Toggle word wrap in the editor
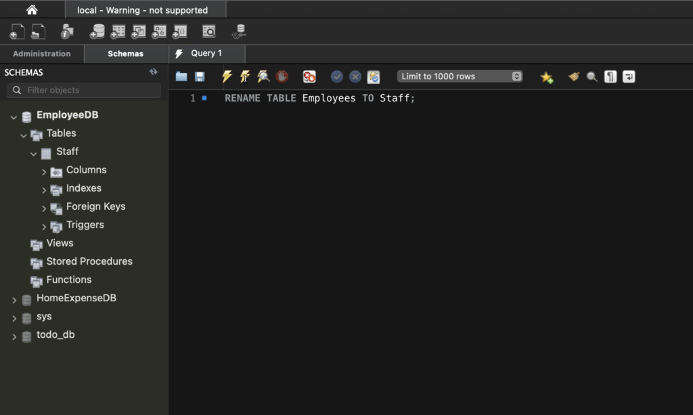Image resolution: width=693 pixels, height=415 pixels. point(629,77)
